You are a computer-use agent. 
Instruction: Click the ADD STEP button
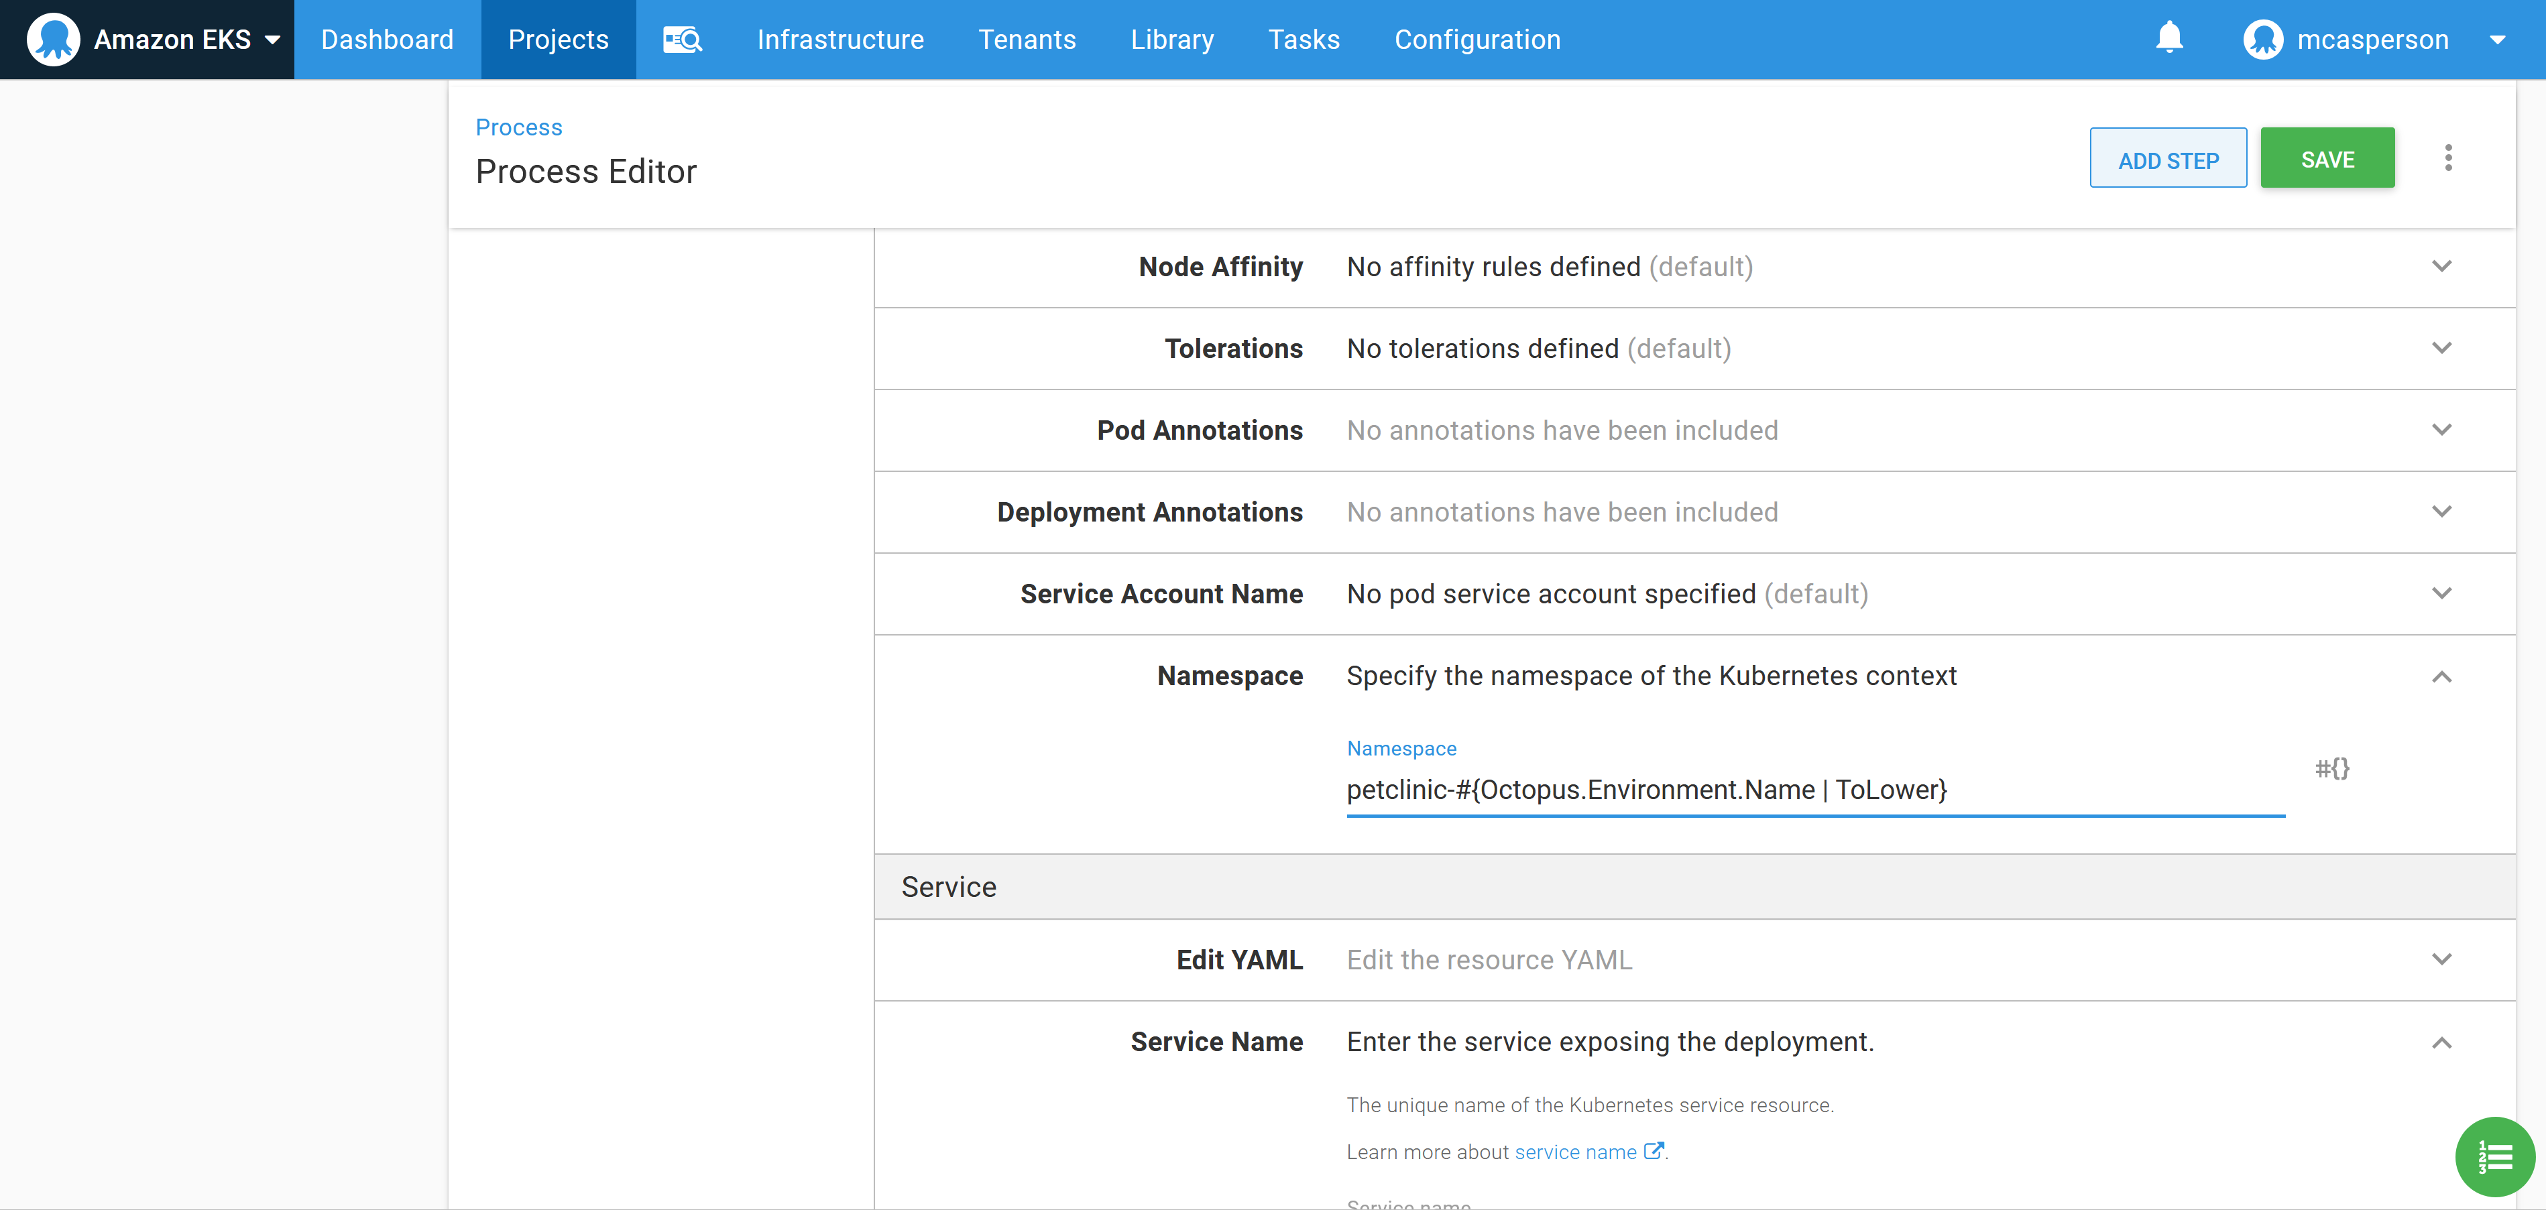coord(2167,158)
